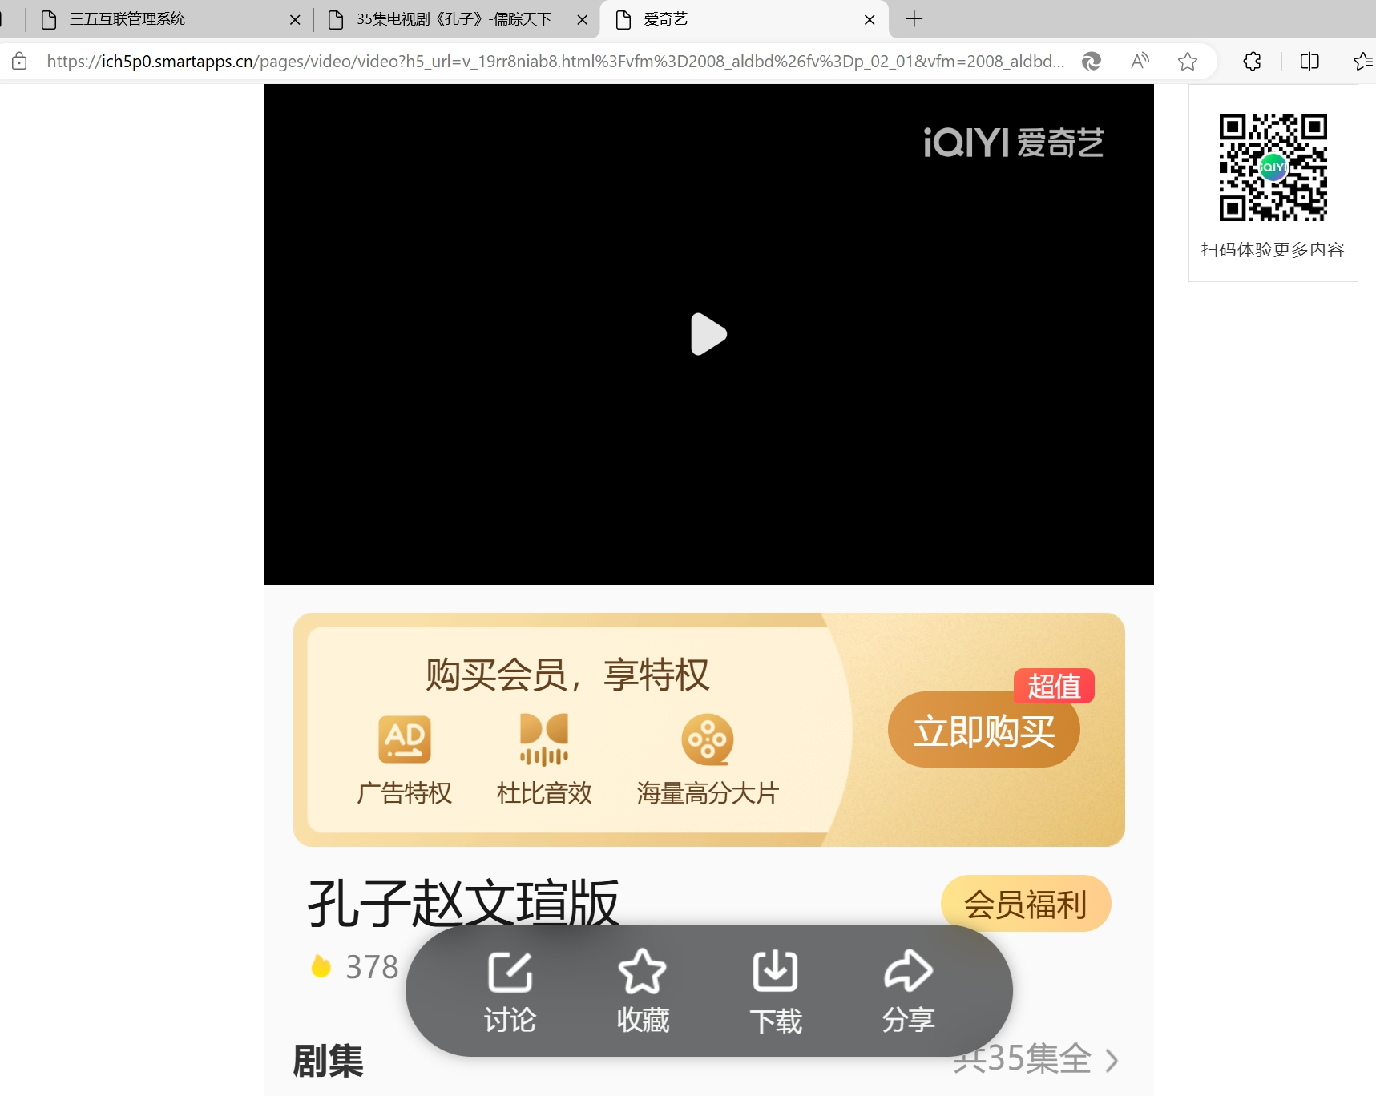Play the video in the player

pos(708,334)
